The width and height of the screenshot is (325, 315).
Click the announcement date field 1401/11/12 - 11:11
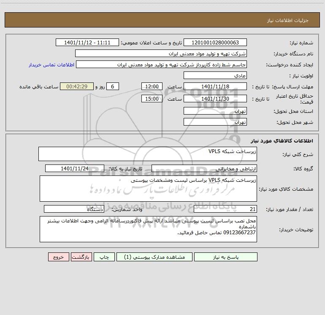87,43
